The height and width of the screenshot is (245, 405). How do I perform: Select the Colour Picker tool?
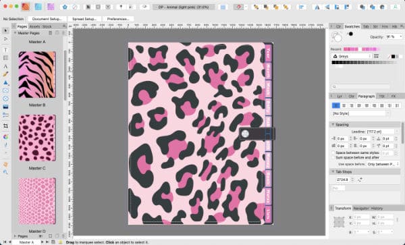click(5, 145)
